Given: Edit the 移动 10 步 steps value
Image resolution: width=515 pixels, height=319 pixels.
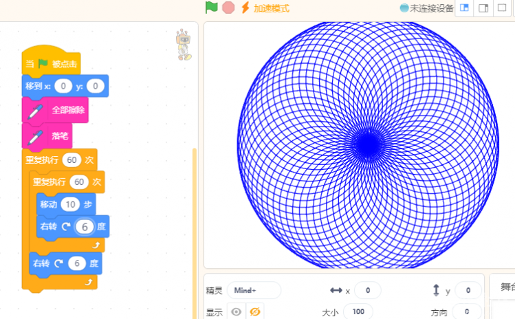Looking at the screenshot, I should point(70,205).
